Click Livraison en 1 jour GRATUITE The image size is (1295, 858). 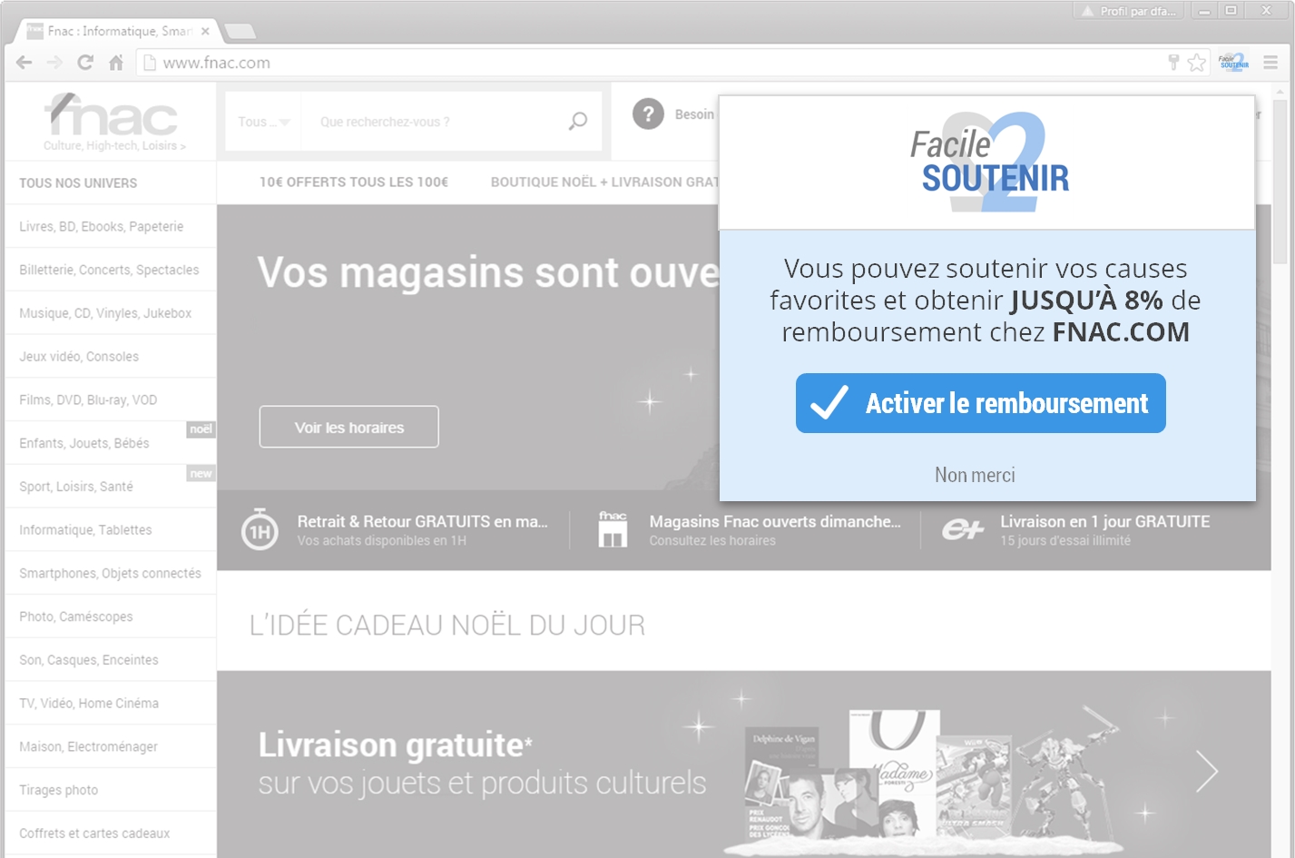[x=1104, y=522]
